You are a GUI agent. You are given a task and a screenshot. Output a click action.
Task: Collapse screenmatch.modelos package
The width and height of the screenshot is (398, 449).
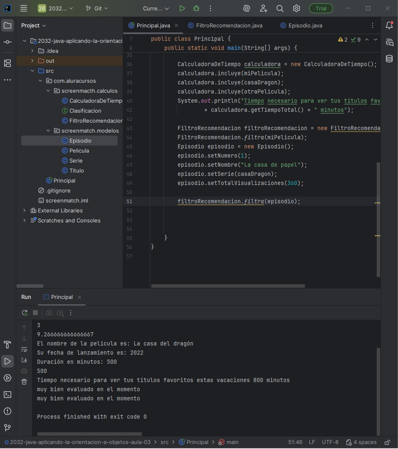point(48,131)
